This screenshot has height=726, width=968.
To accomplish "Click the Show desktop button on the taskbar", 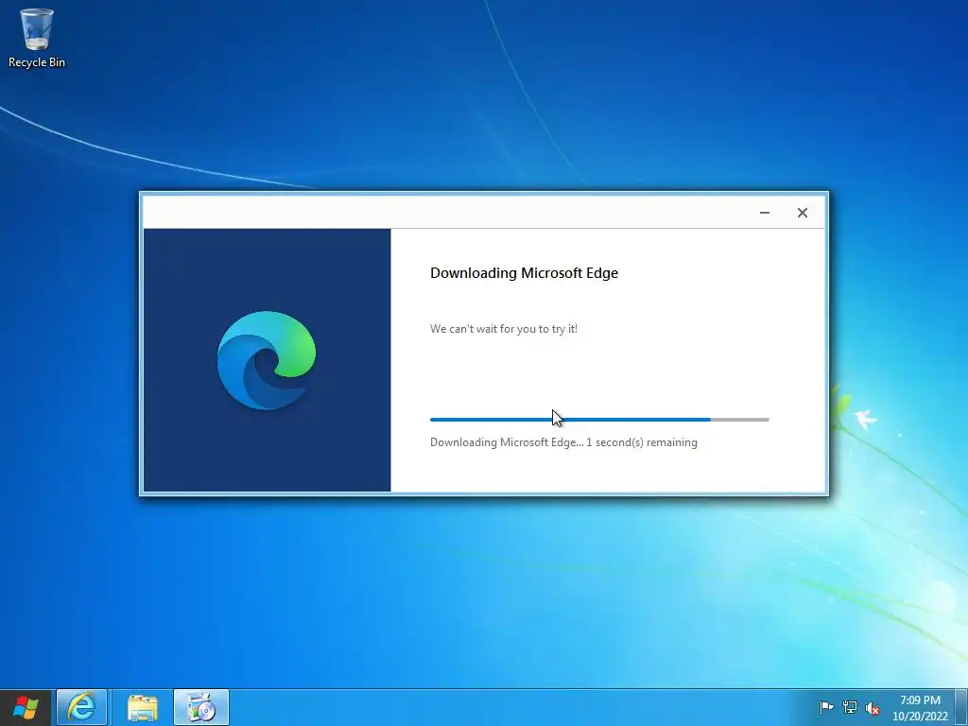I will 961,707.
